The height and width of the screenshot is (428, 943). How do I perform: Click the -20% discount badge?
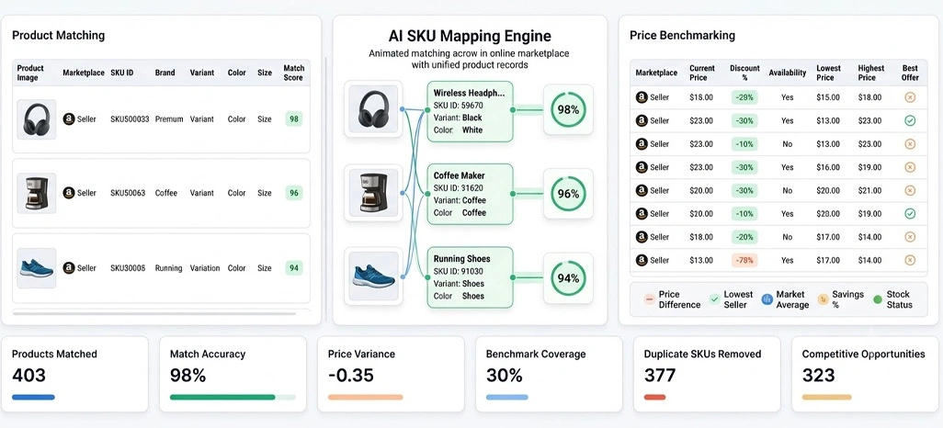pos(744,237)
